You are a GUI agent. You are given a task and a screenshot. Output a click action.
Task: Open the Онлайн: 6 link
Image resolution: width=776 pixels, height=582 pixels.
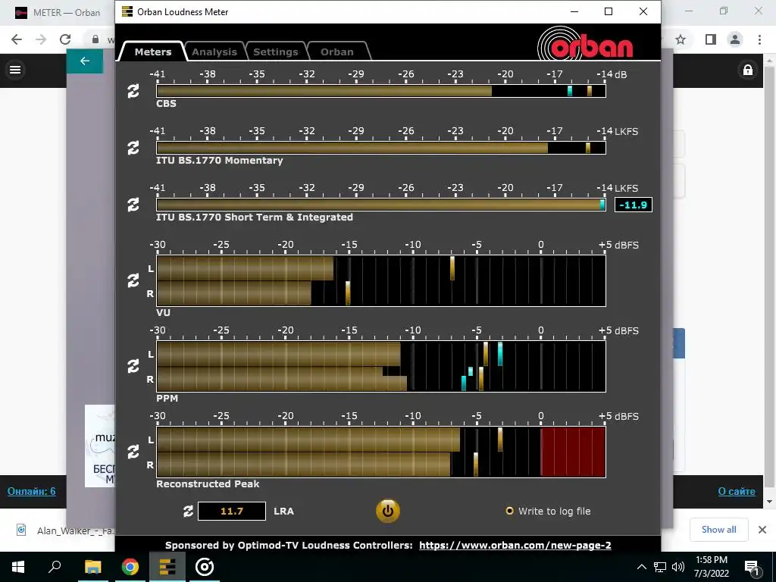point(32,491)
